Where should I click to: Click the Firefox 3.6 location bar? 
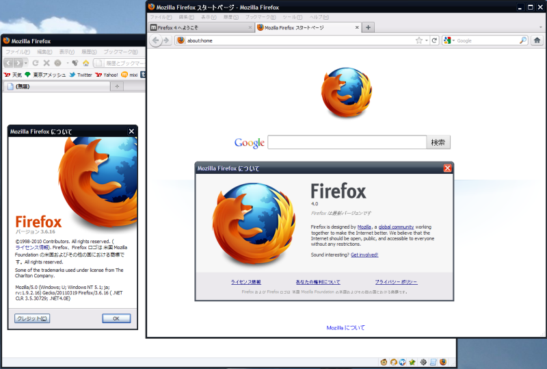(120, 63)
